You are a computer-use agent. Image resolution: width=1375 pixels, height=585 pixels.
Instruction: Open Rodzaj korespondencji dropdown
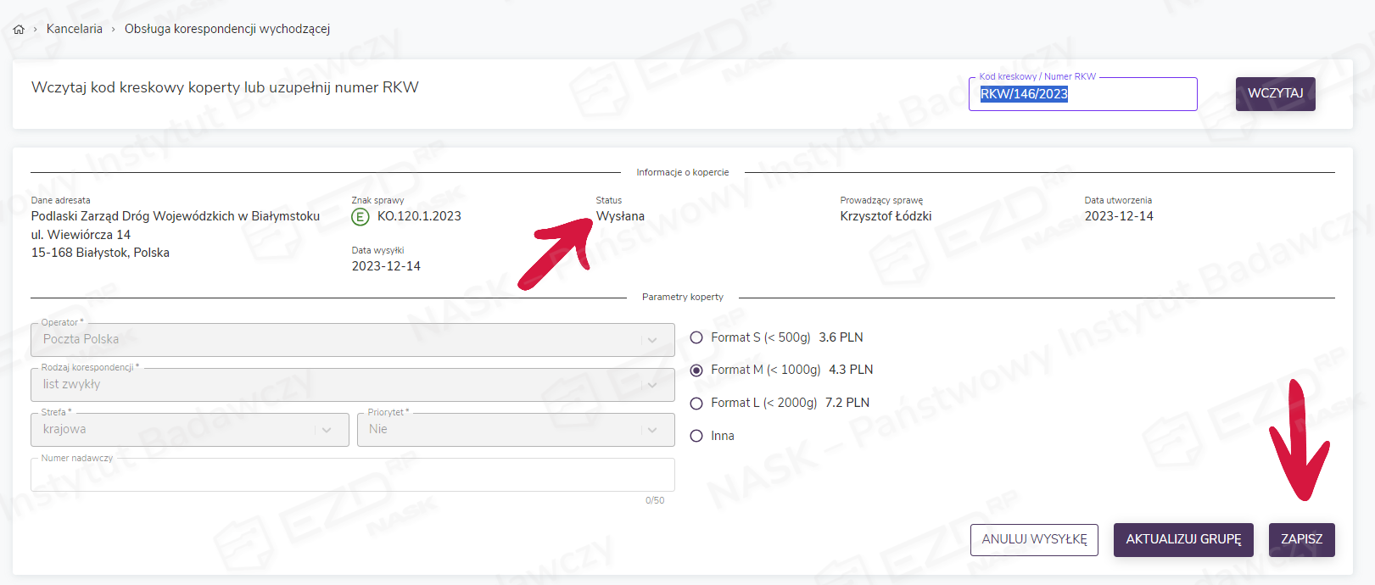352,385
